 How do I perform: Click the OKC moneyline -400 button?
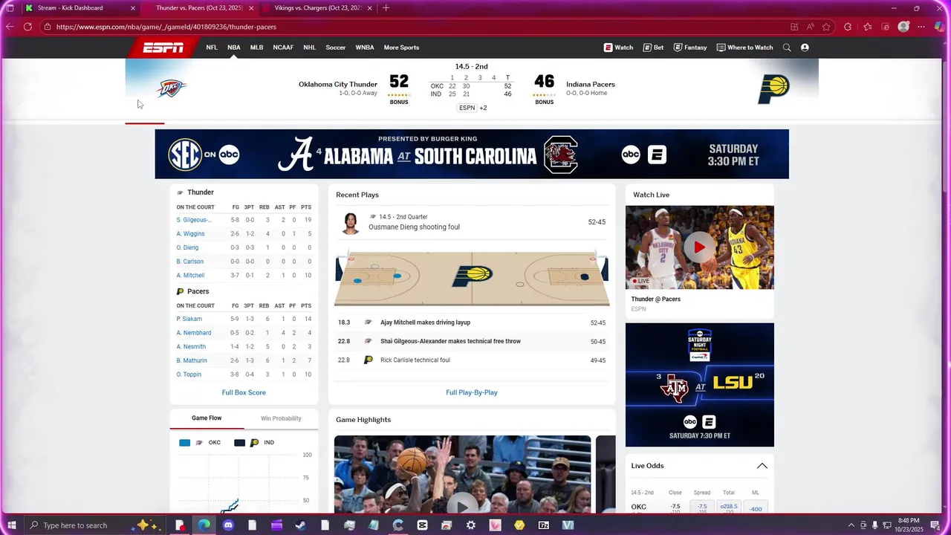click(x=756, y=508)
